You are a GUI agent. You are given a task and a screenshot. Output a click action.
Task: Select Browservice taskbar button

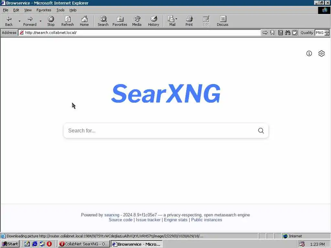[x=137, y=244]
